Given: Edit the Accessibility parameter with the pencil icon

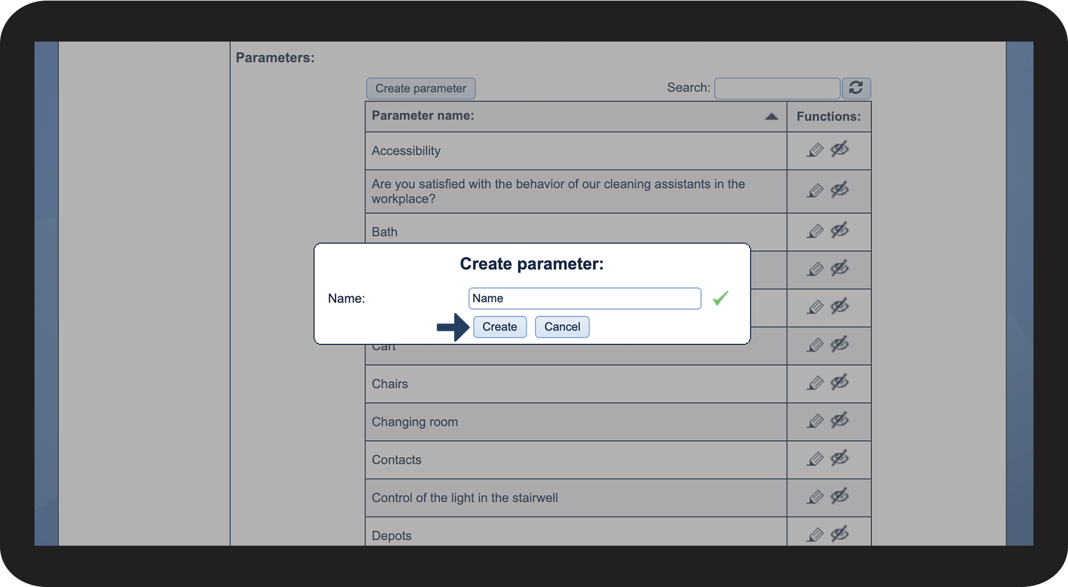Looking at the screenshot, I should (815, 150).
